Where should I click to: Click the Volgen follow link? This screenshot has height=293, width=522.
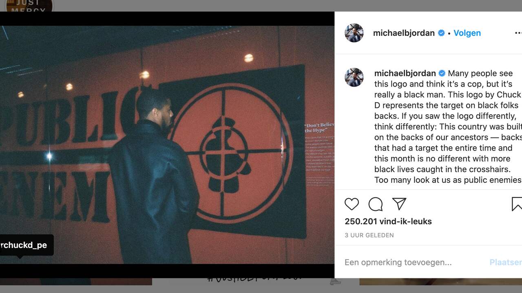tap(467, 33)
